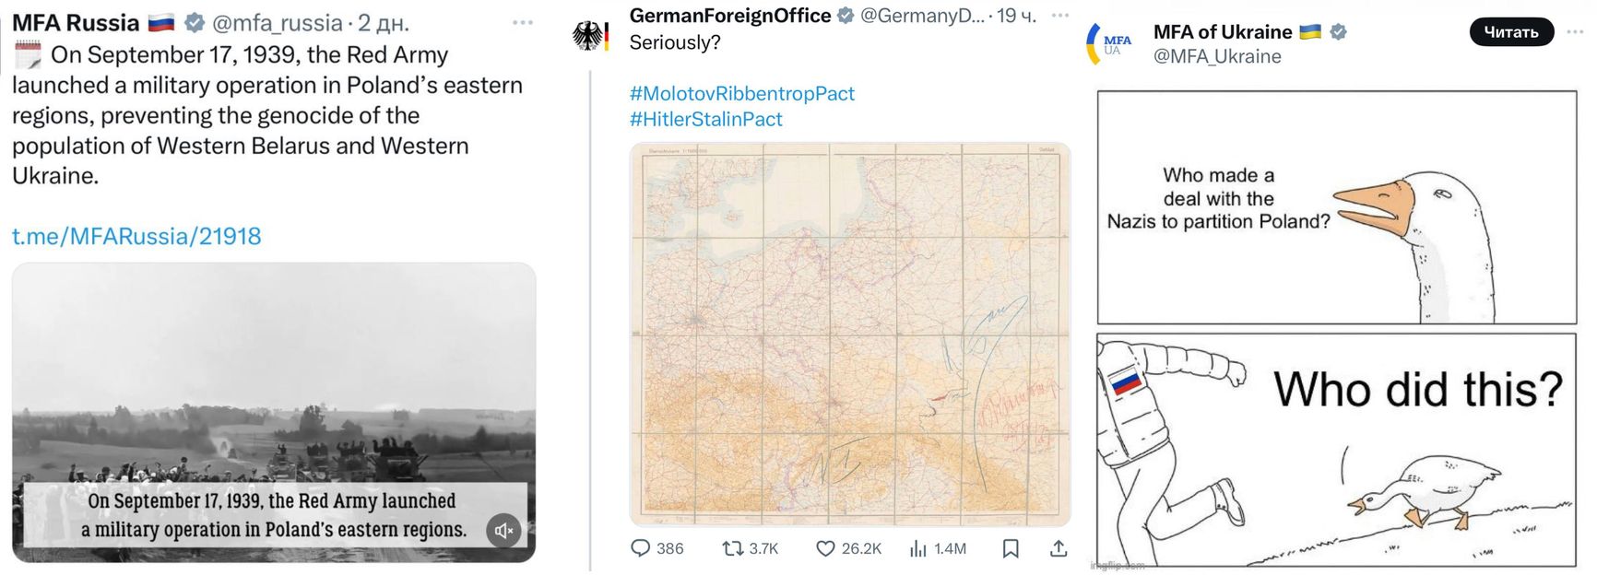Image resolution: width=1597 pixels, height=587 pixels.
Task: Open the #MolotovRibbentropPact hashtag
Action: point(741,93)
